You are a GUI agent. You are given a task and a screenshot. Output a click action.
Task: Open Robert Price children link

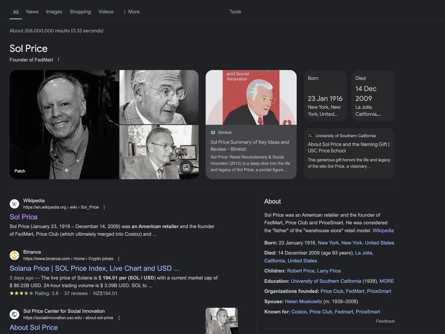(x=301, y=271)
